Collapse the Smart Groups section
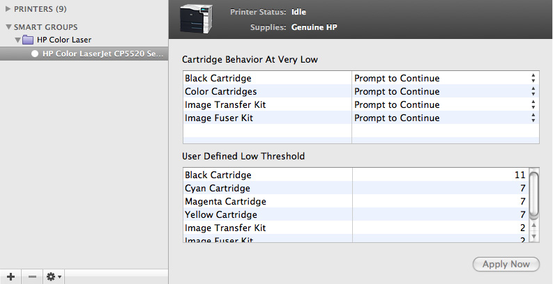Screen dimensions: 553x284 click(x=8, y=27)
